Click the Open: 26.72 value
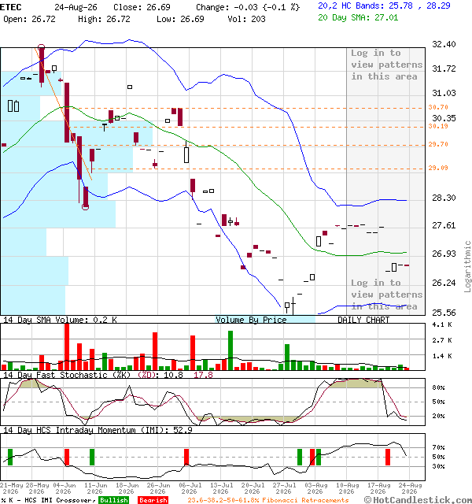472x504 pixels. coord(29,19)
